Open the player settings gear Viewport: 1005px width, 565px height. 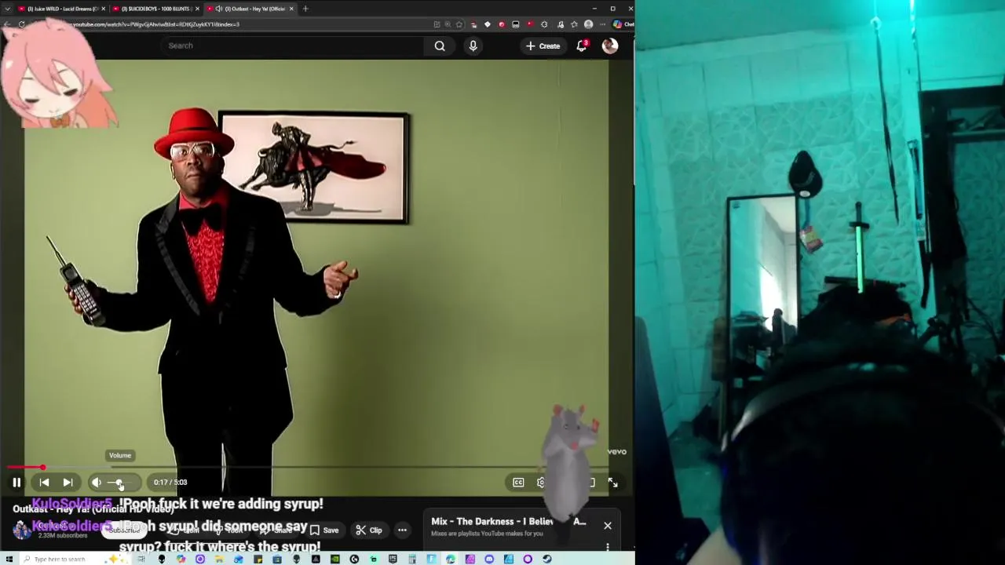541,483
